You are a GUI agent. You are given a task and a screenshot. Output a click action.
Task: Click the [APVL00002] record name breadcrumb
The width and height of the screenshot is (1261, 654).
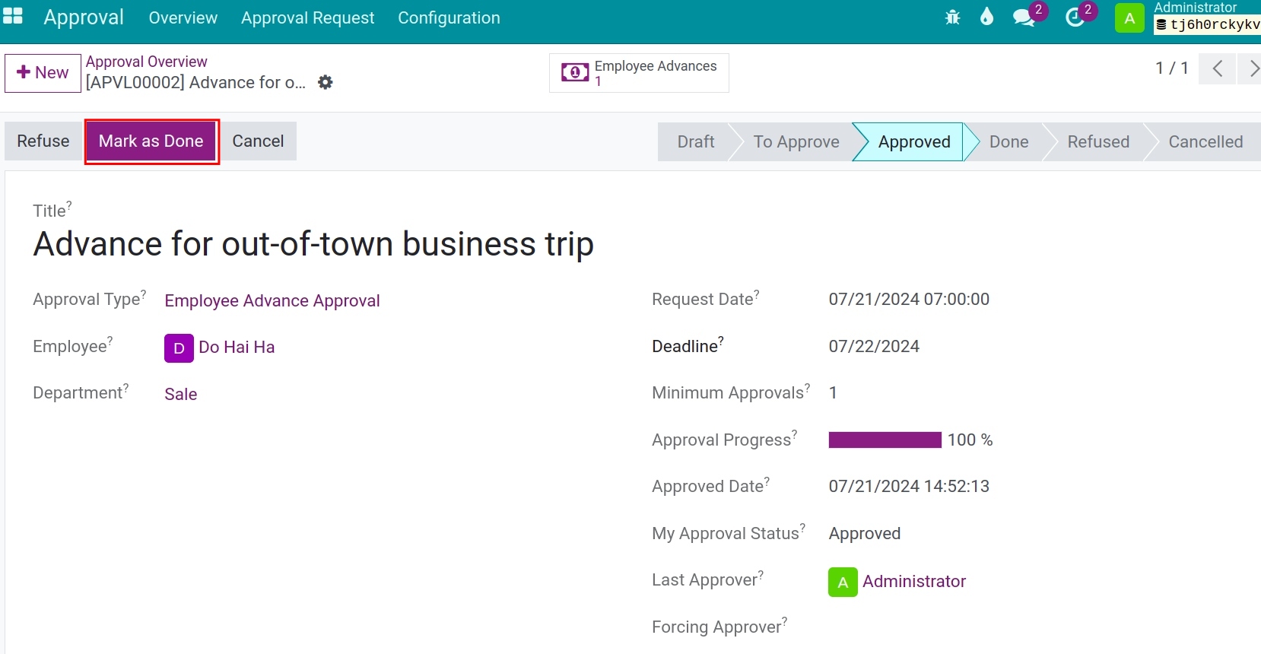(196, 82)
